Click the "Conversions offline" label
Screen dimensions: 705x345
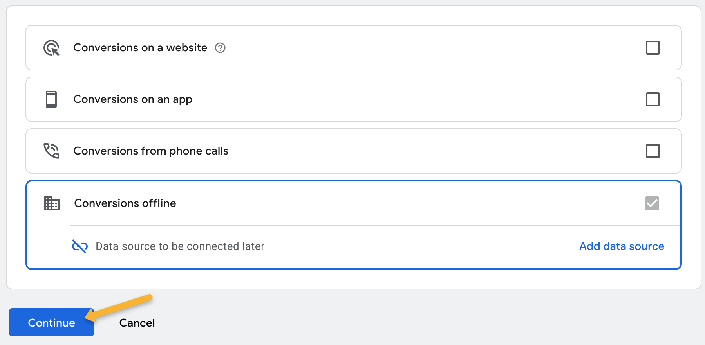(x=125, y=203)
